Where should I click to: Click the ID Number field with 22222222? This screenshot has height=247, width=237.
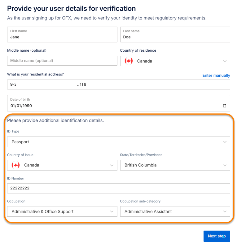click(x=118, y=188)
